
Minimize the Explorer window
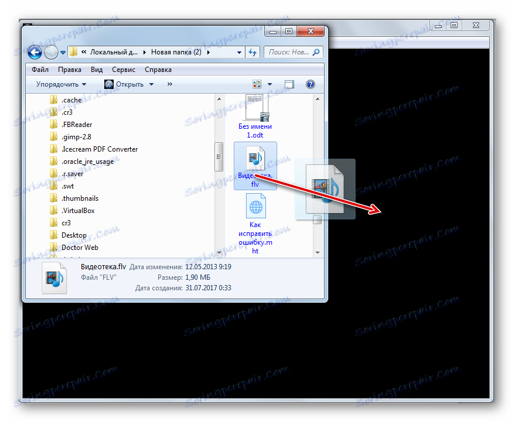click(272, 32)
